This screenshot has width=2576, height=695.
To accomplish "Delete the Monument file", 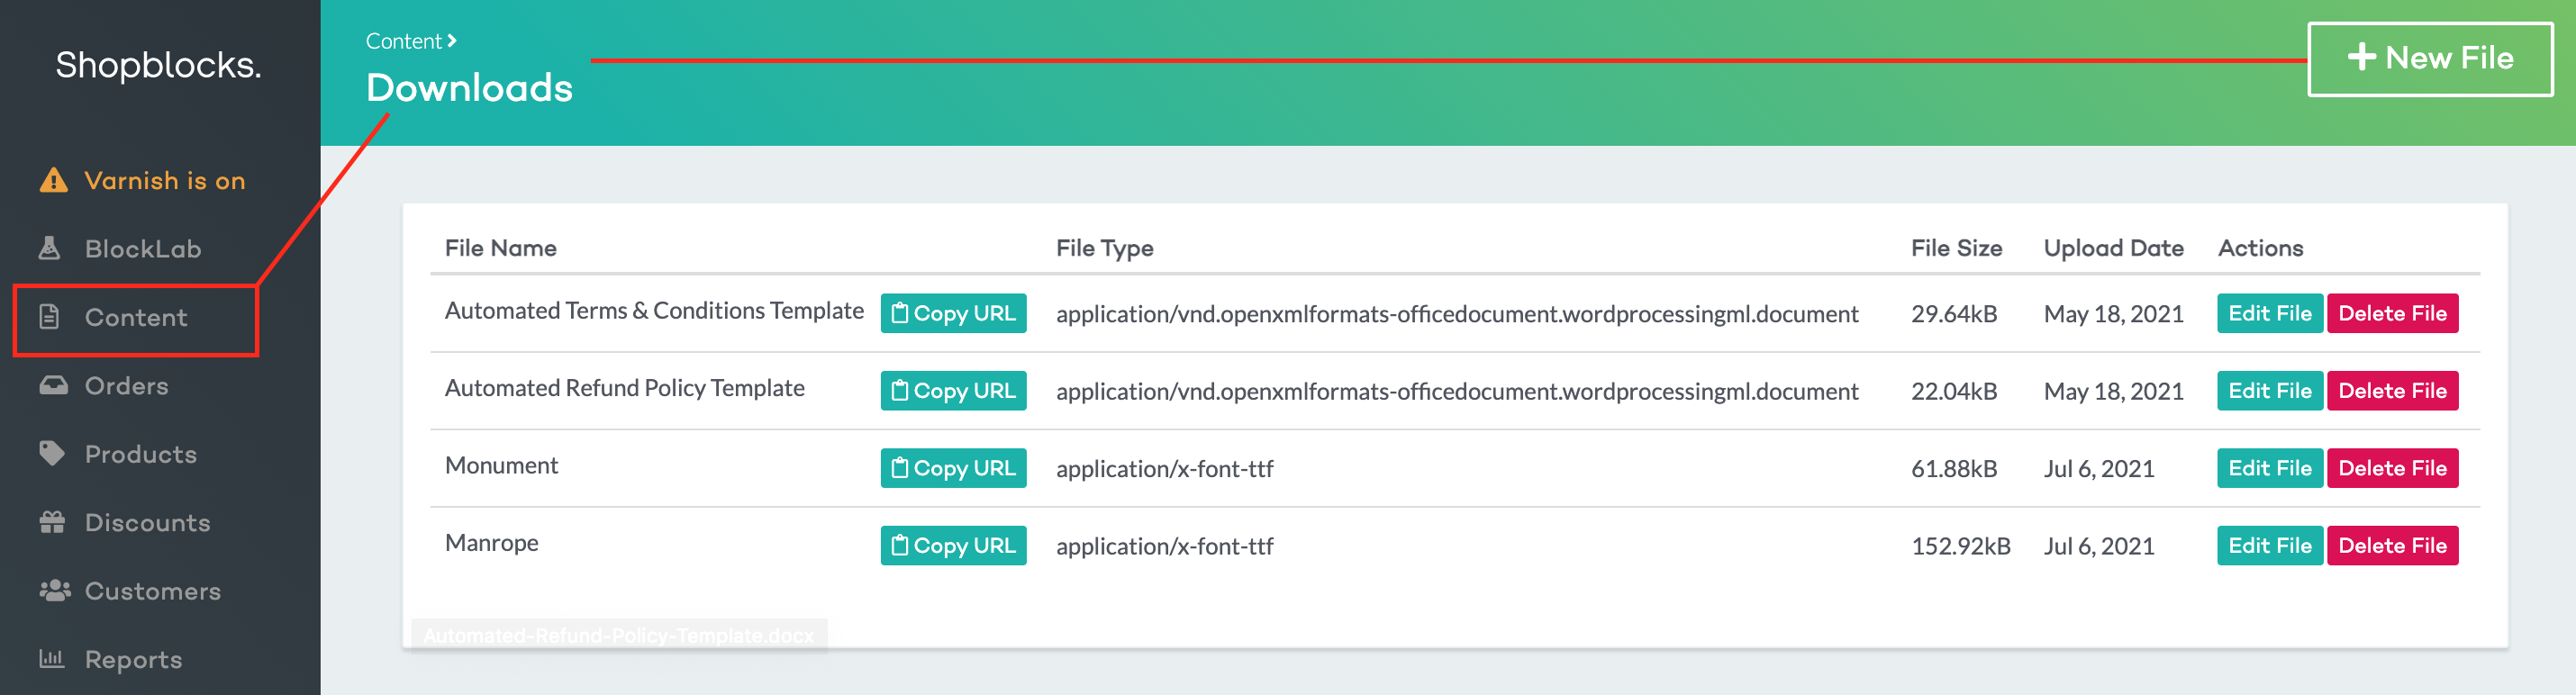I will (2392, 468).
